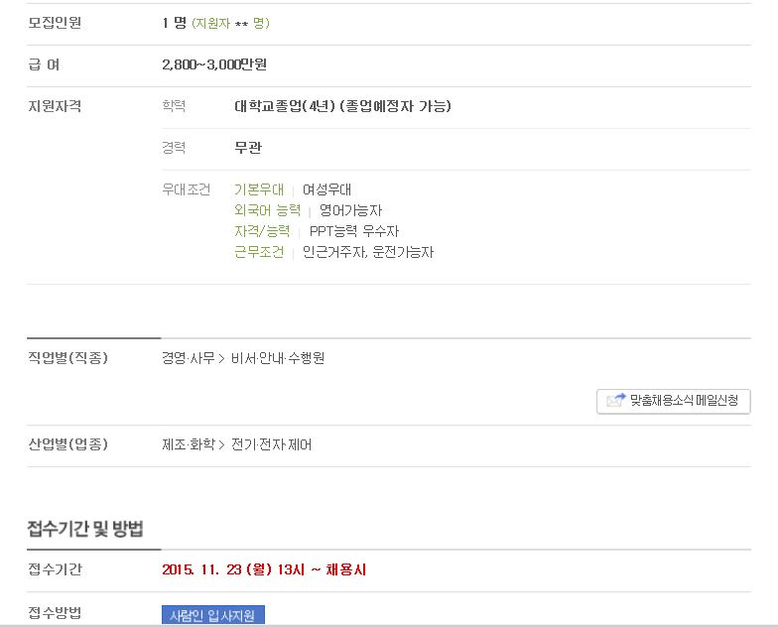Click the 인근거주자, 운전가능자 condition text
778x627 pixels.
[x=368, y=252]
